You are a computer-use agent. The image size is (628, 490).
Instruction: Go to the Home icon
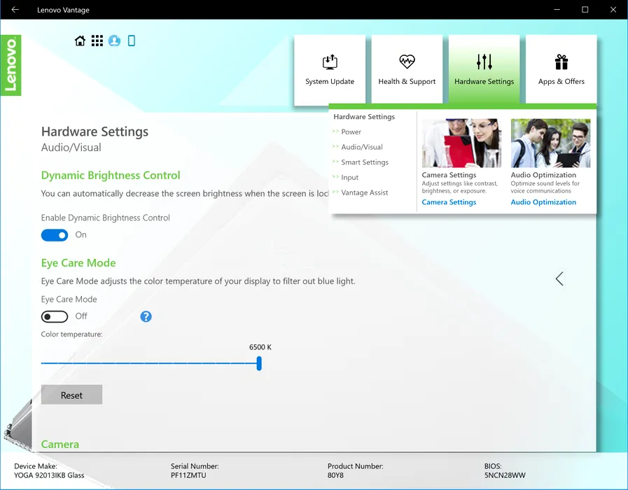pyautogui.click(x=80, y=41)
